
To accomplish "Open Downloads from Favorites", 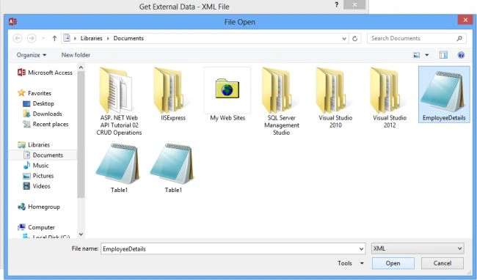I will click(x=43, y=114).
